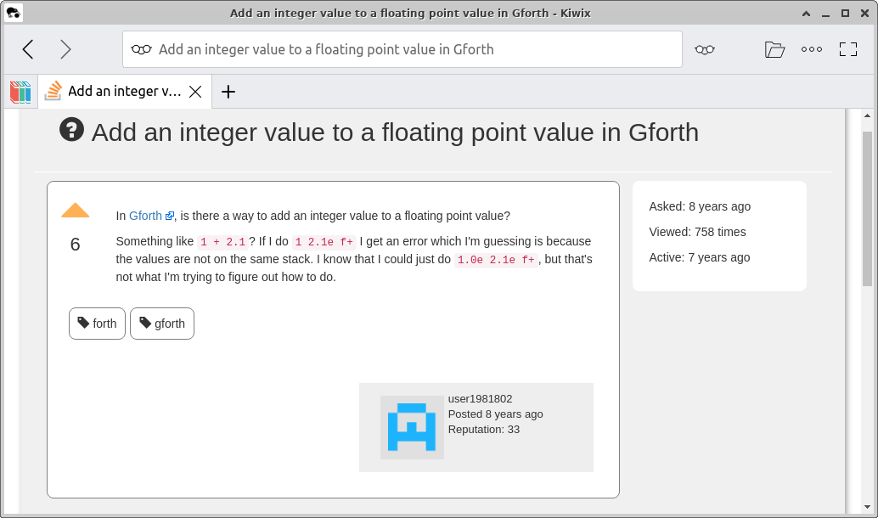This screenshot has width=878, height=518.
Task: Open the Gforth external link
Action: pyautogui.click(x=144, y=216)
